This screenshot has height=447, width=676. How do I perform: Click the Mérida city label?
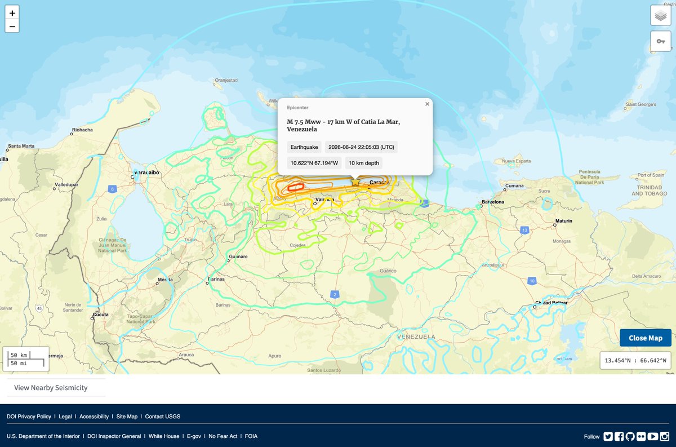[x=166, y=280]
